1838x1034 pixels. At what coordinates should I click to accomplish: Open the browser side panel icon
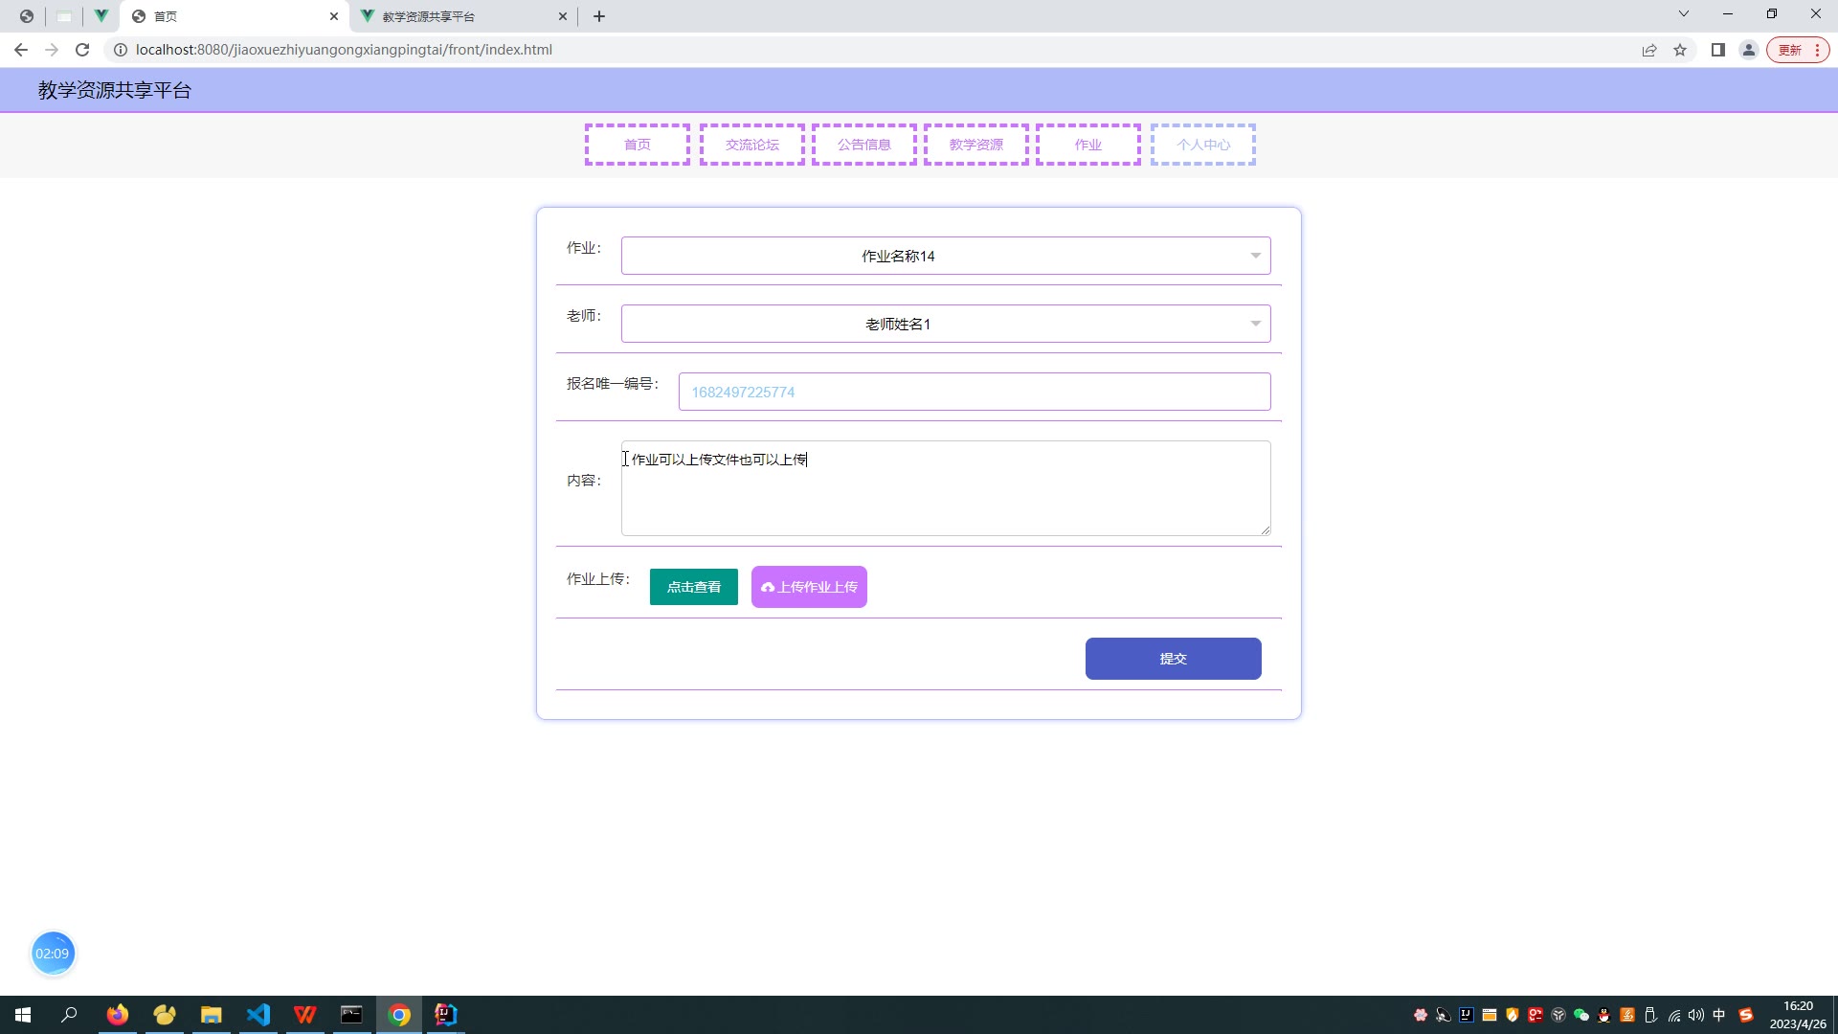click(x=1718, y=50)
